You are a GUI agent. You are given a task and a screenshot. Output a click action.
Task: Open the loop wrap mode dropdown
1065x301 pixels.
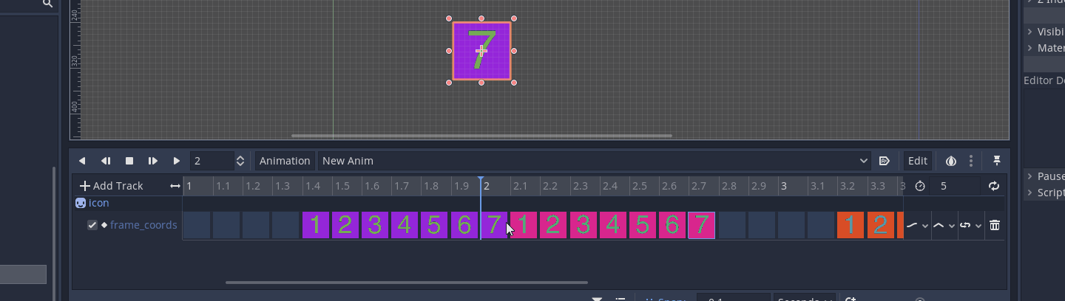click(x=970, y=225)
